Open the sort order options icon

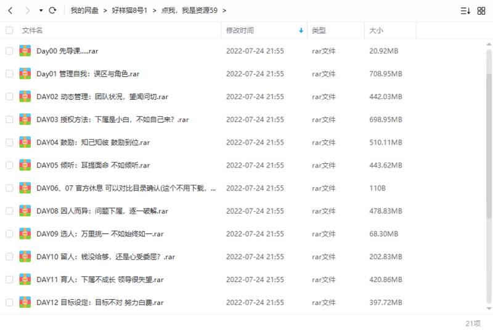coord(465,10)
